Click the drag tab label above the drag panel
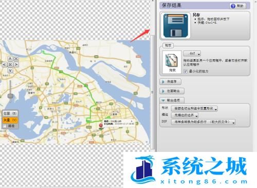The height and width of the screenshot is (188, 257). (168, 45)
